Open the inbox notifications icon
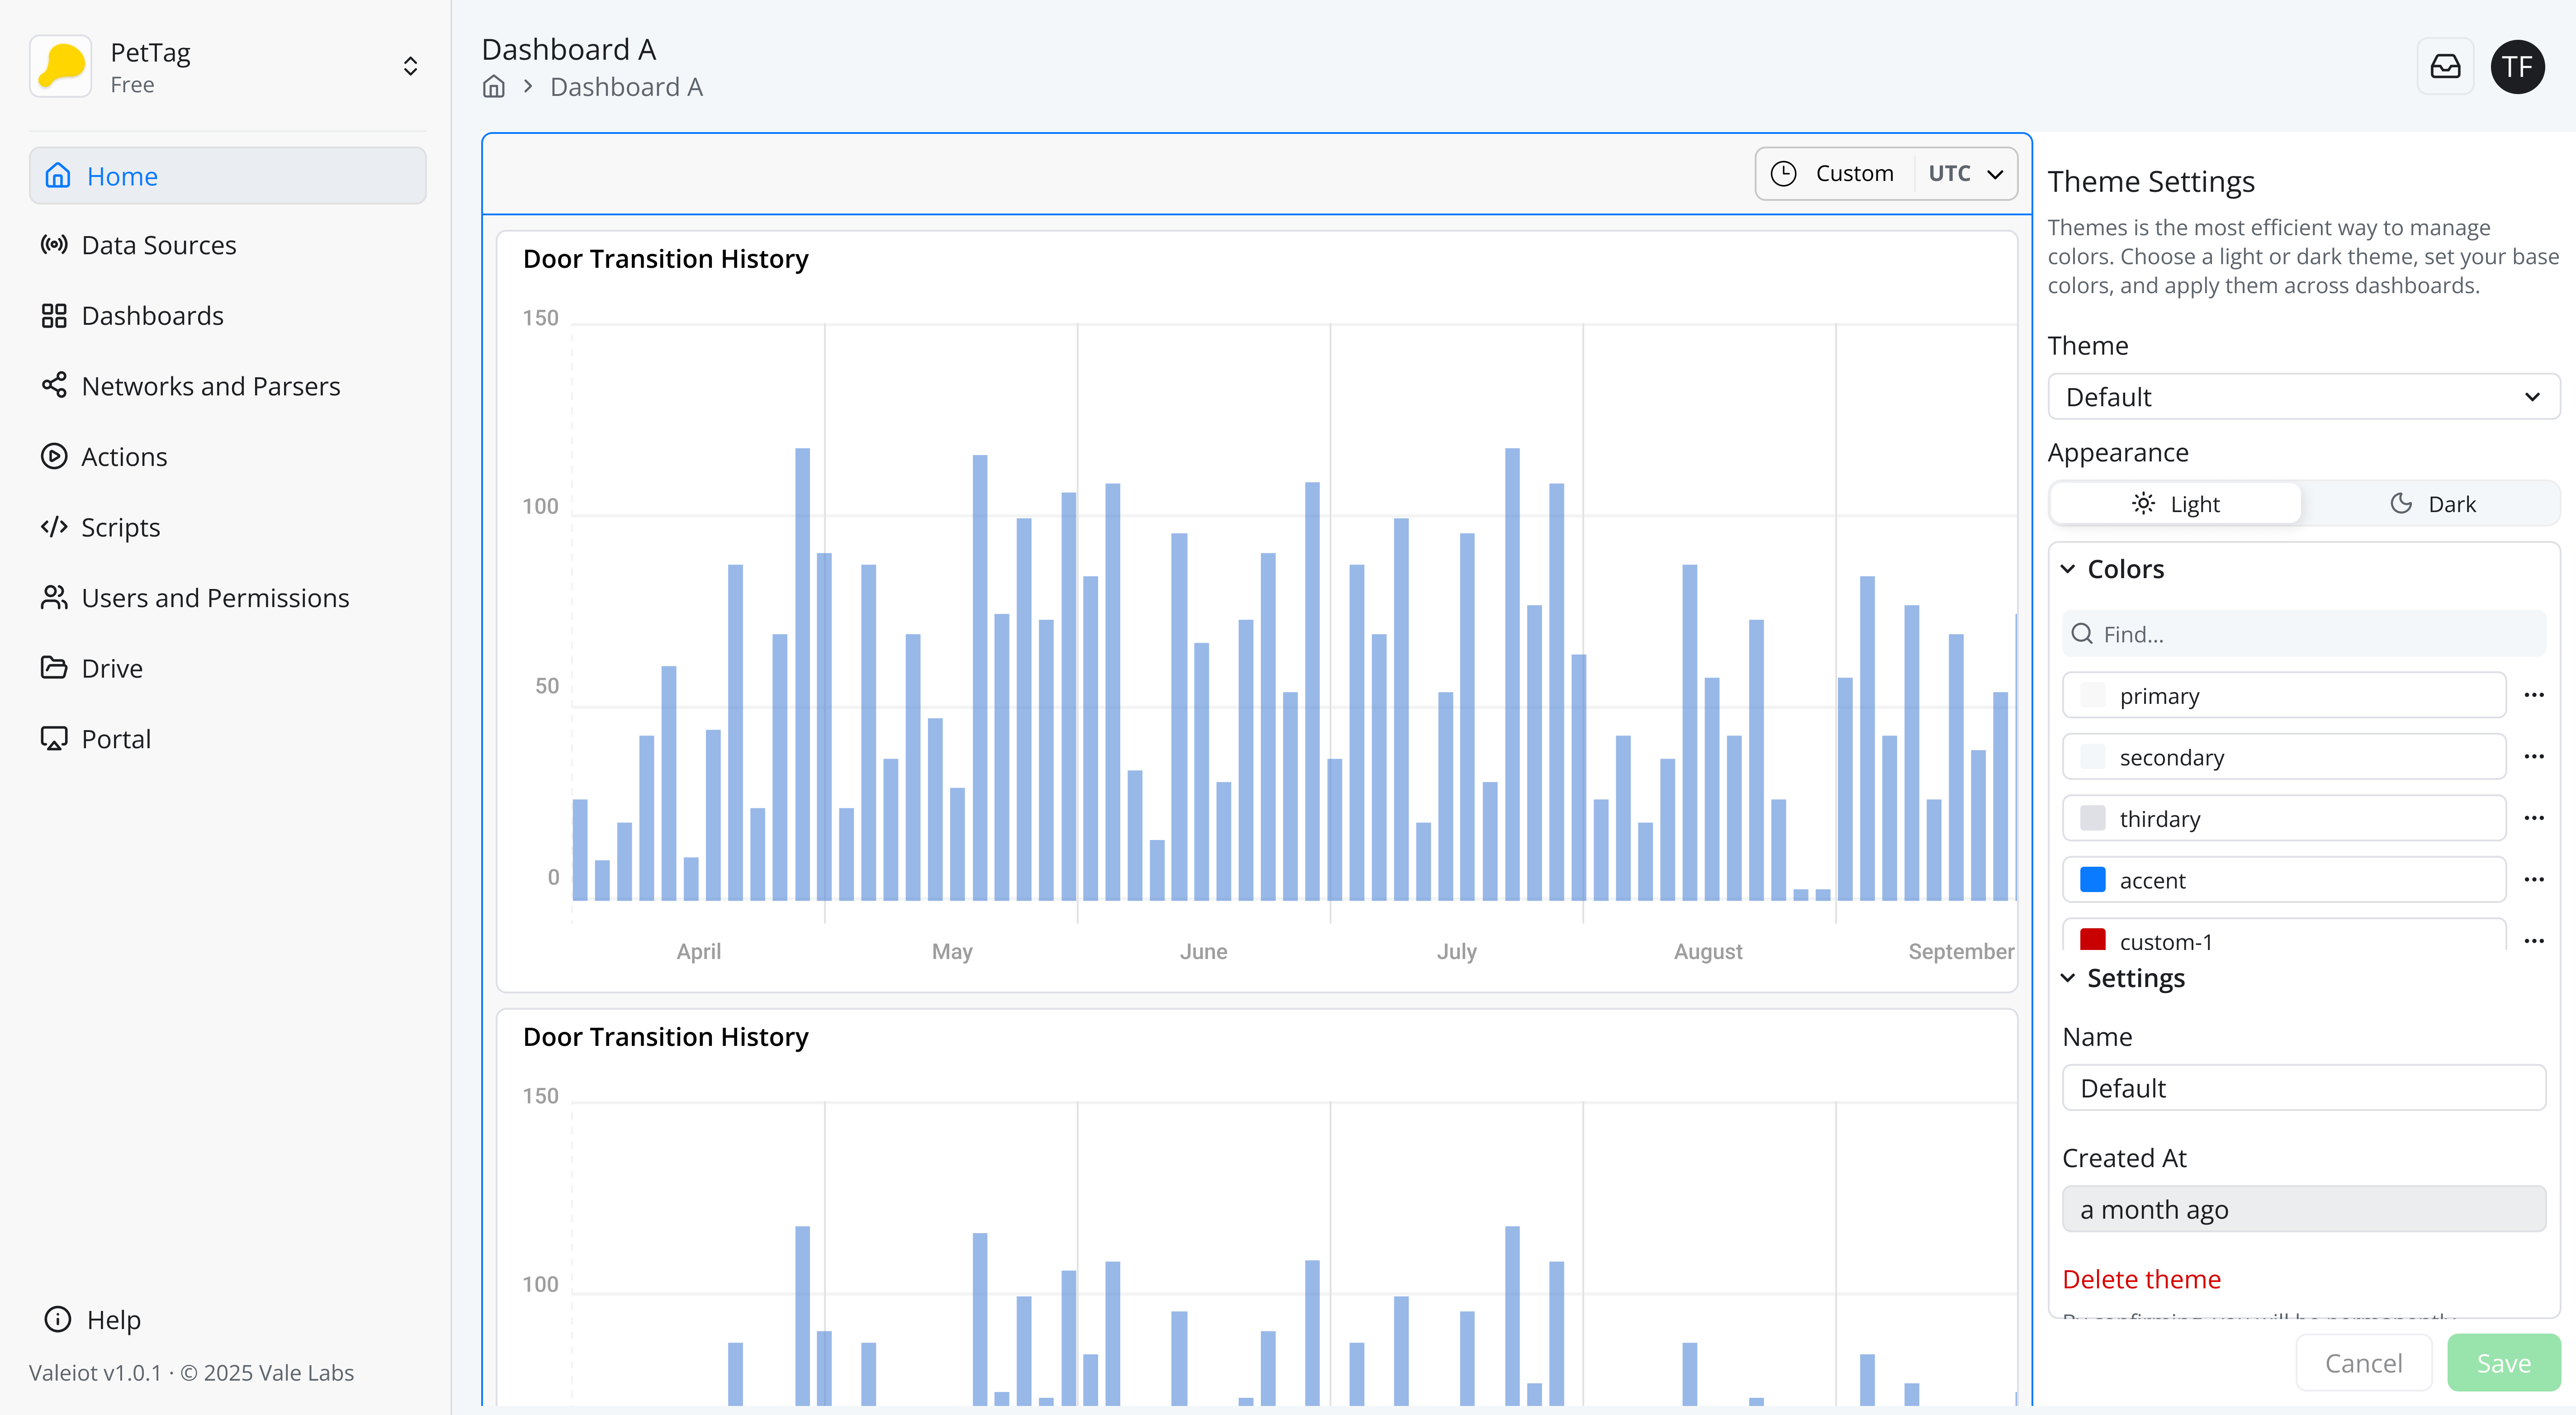The height and width of the screenshot is (1415, 2576). pos(2445,67)
